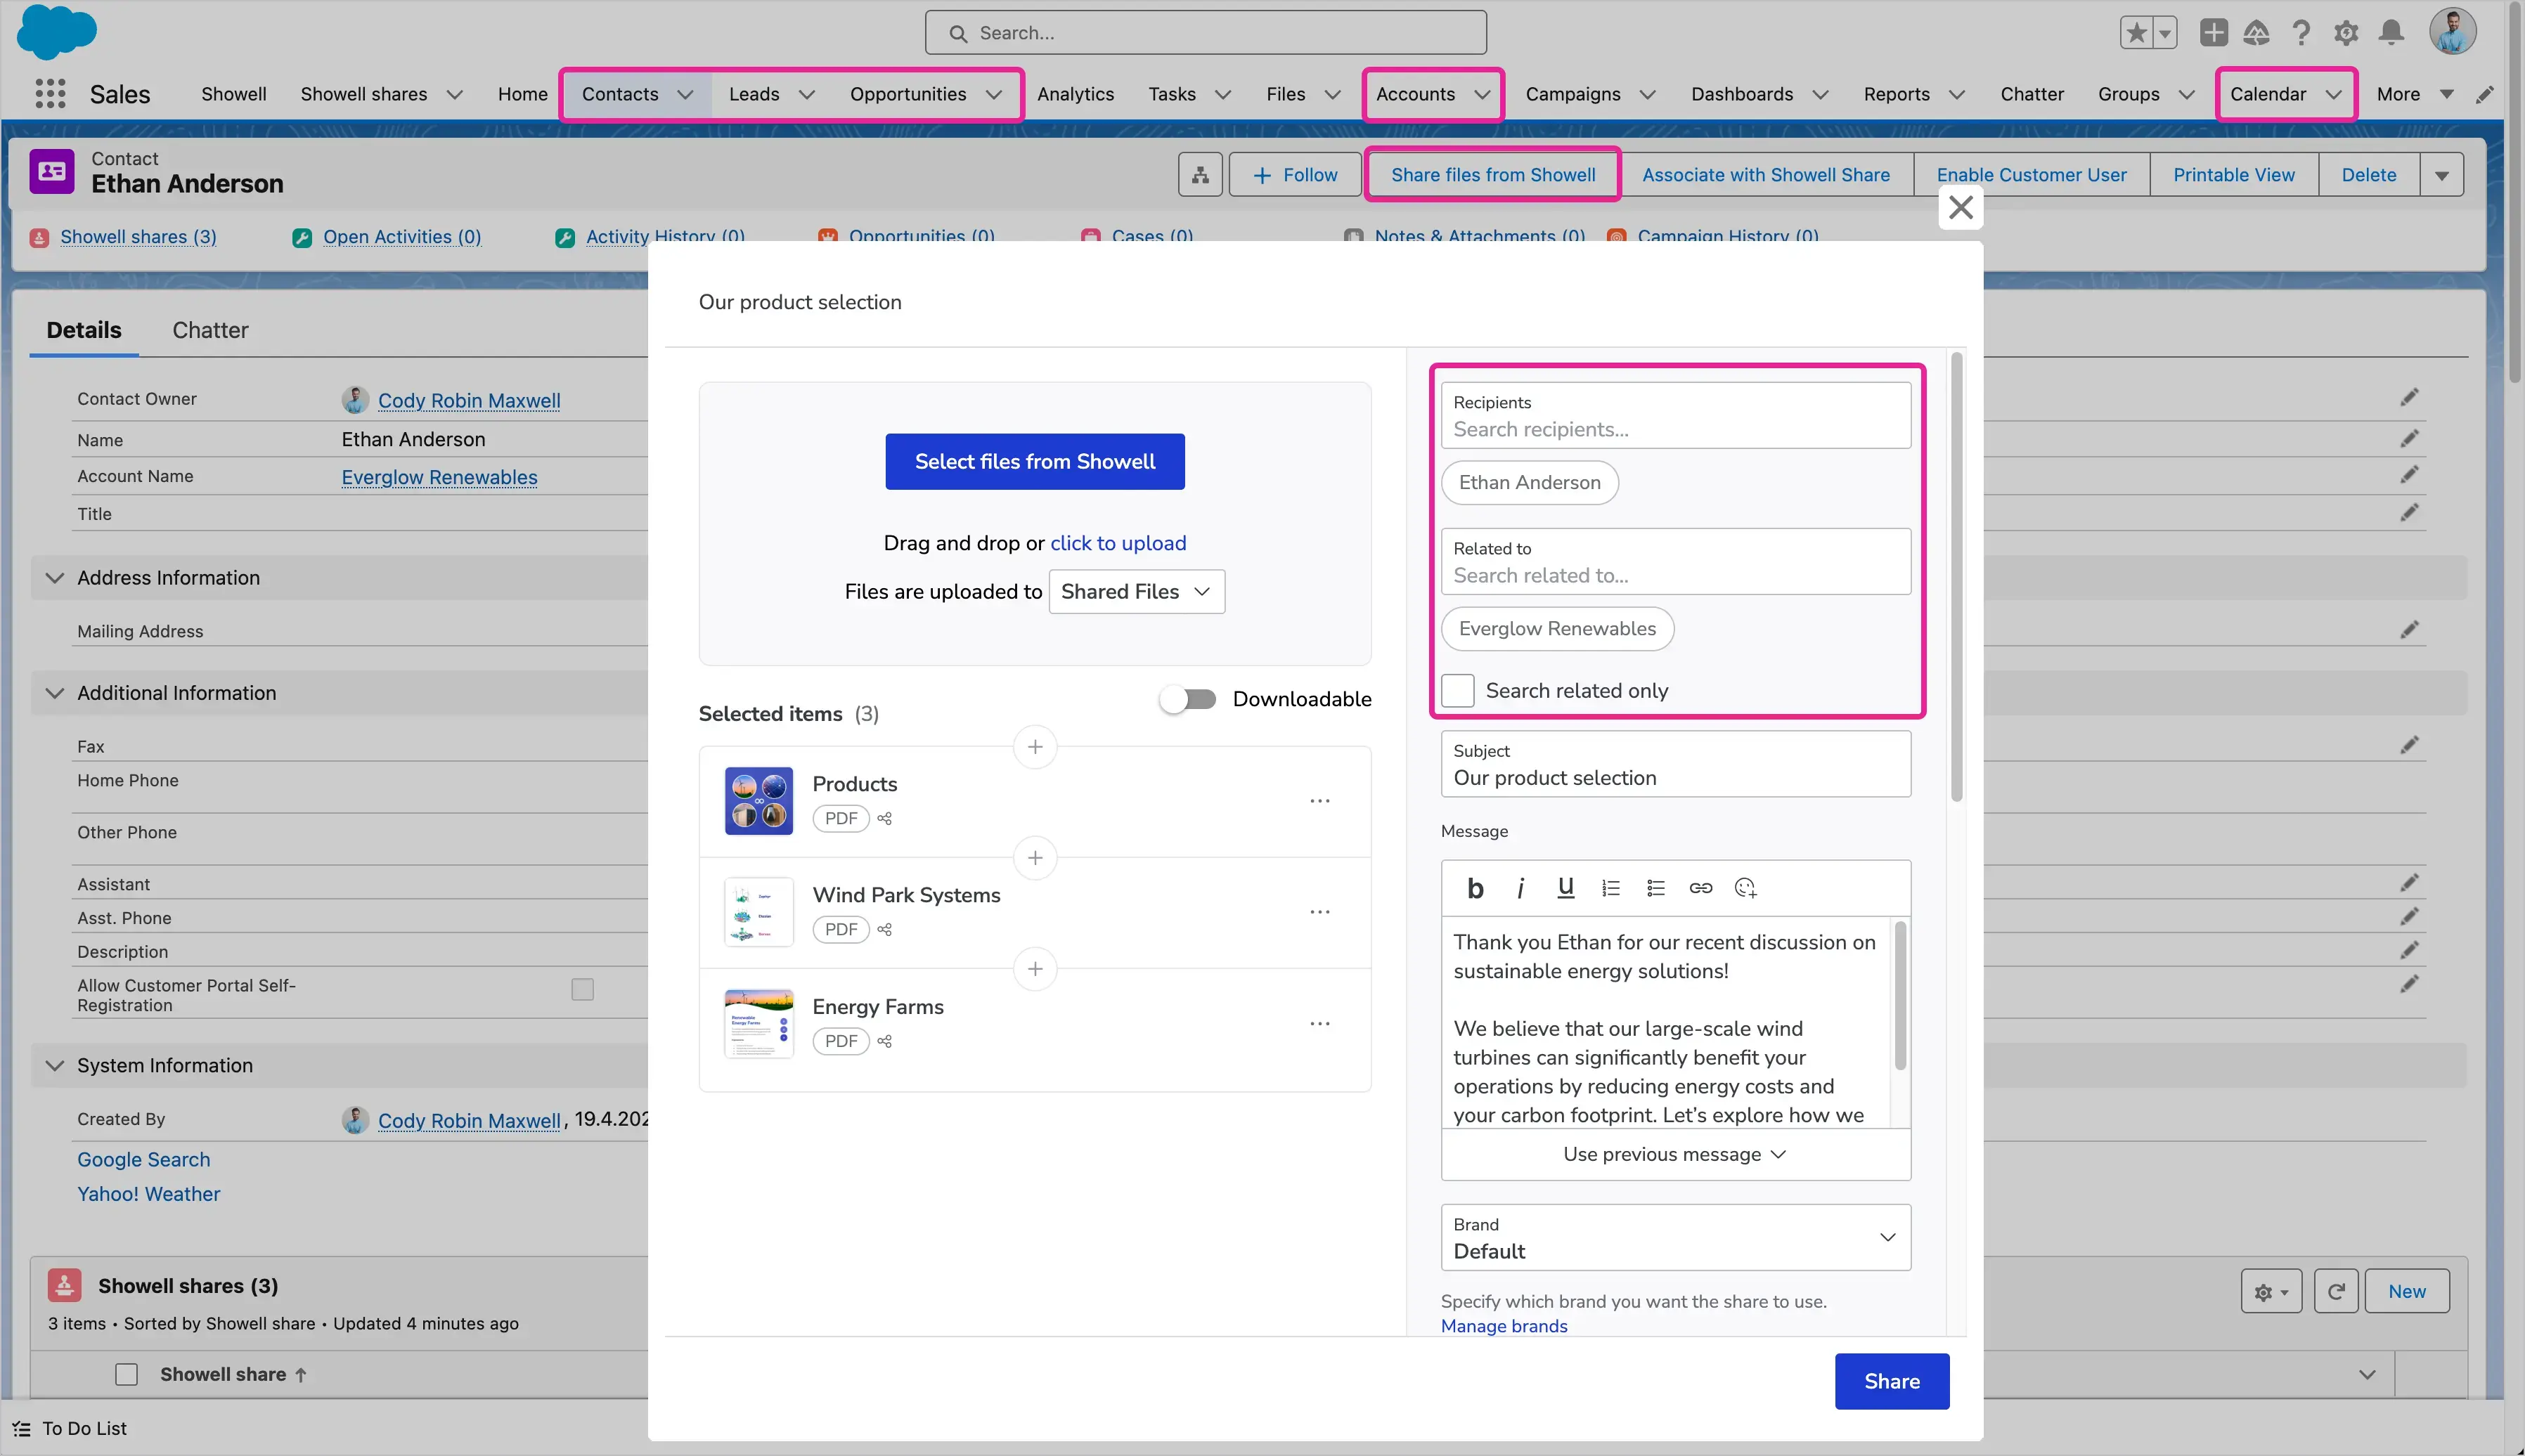Open the Manage brands link
The height and width of the screenshot is (1456, 2525).
click(1504, 1326)
